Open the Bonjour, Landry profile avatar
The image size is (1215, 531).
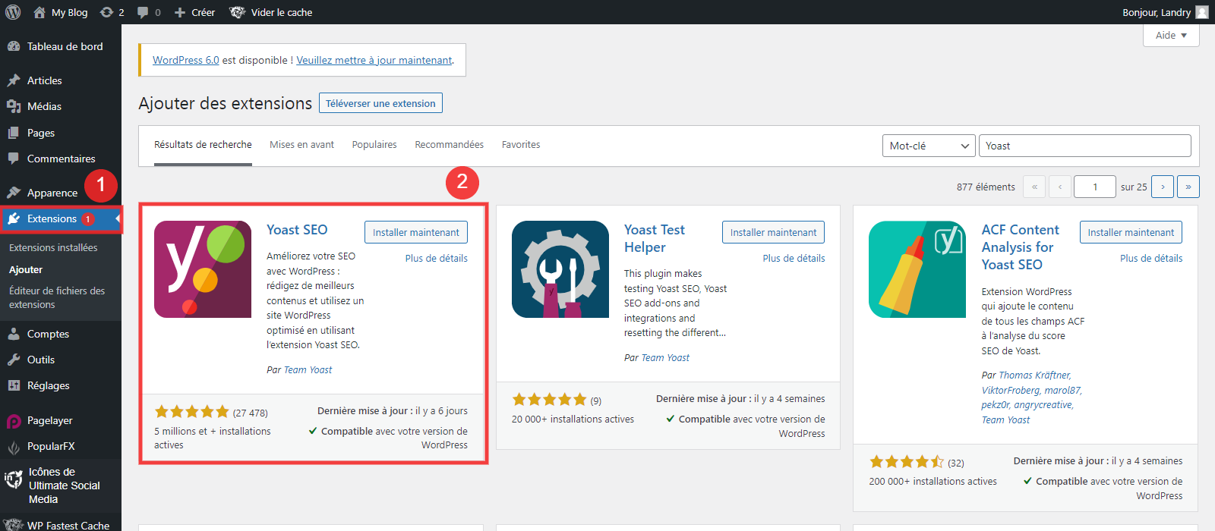pos(1201,12)
